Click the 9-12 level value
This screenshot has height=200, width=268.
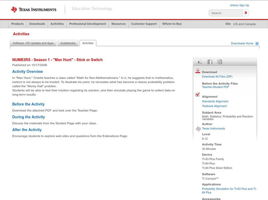pos(205,139)
